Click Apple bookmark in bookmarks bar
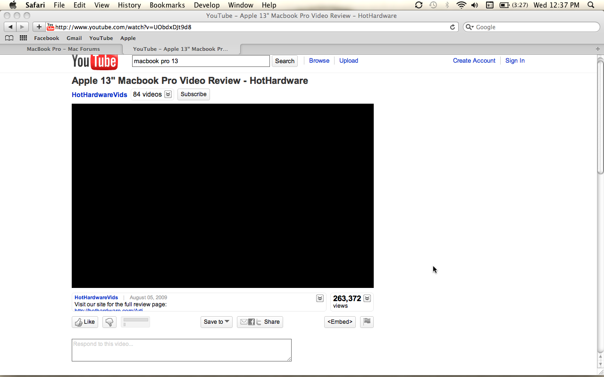604x377 pixels. (128, 38)
